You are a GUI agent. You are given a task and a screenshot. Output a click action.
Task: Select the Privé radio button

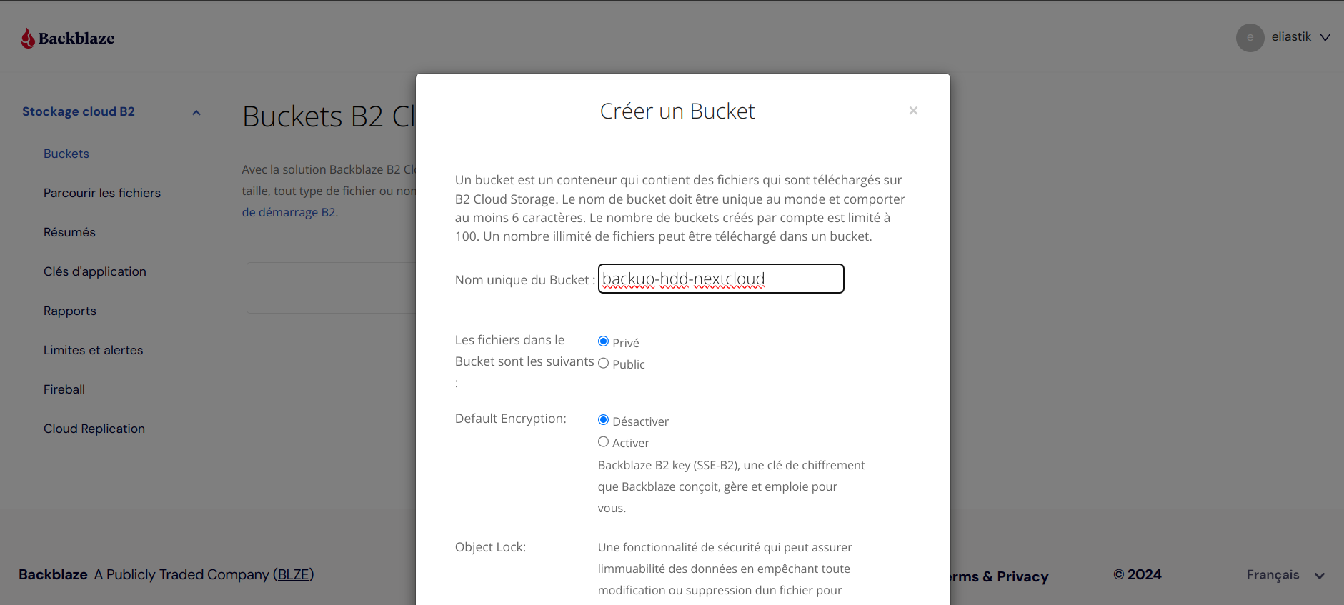pos(604,341)
